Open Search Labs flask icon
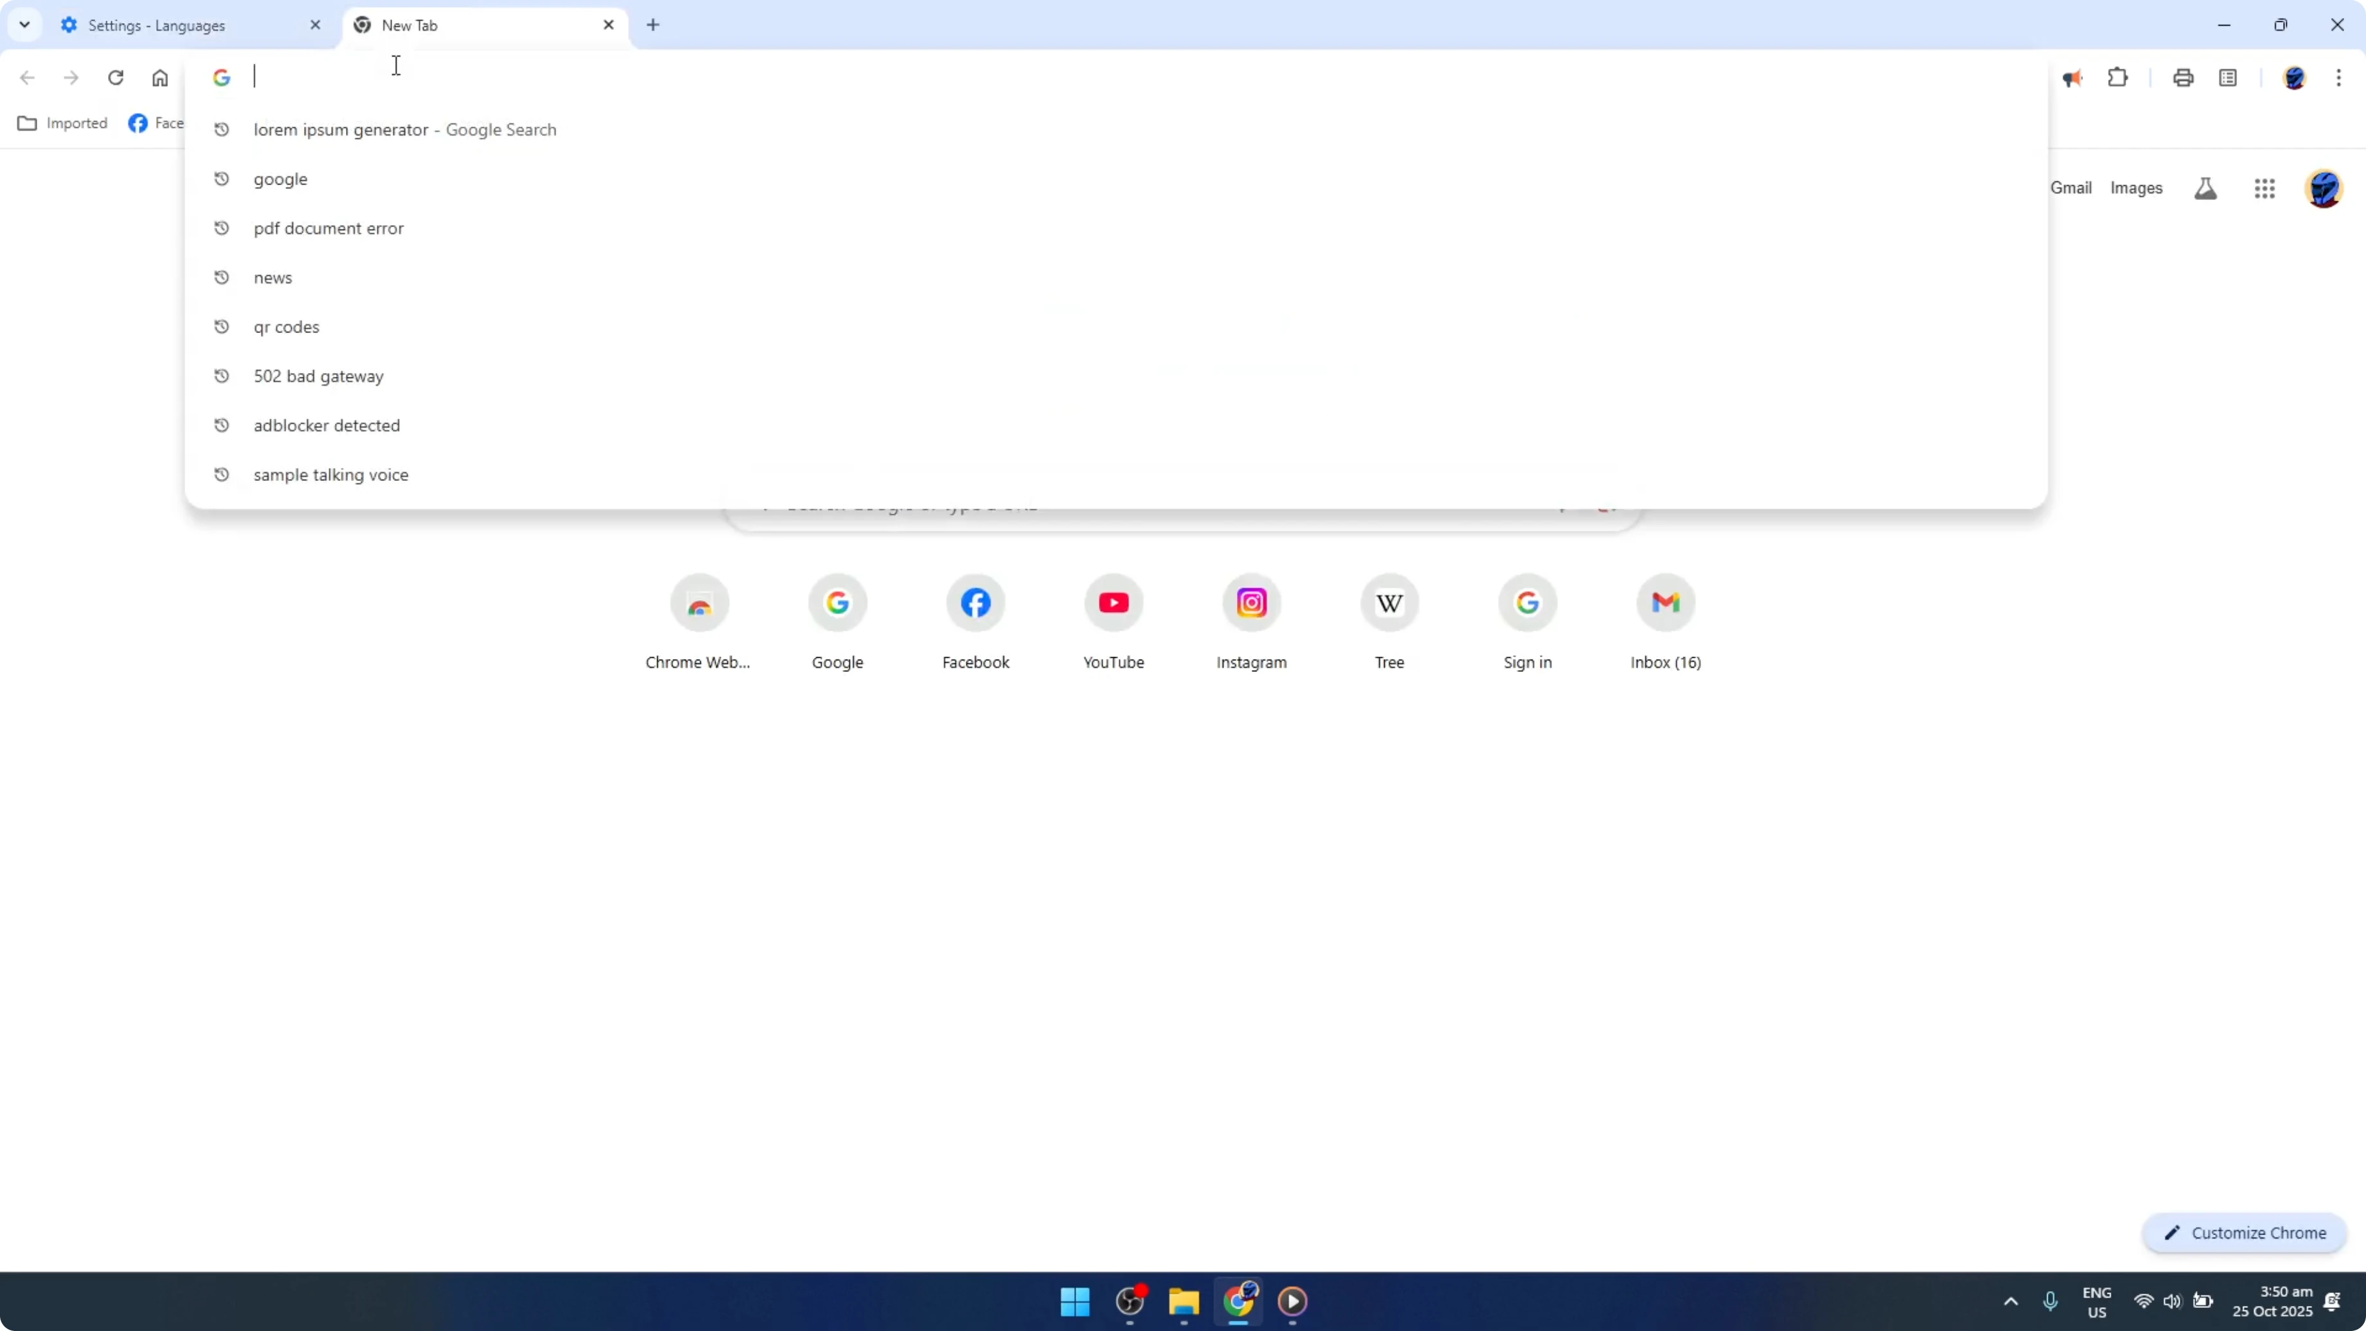The height and width of the screenshot is (1331, 2366). click(x=2205, y=187)
